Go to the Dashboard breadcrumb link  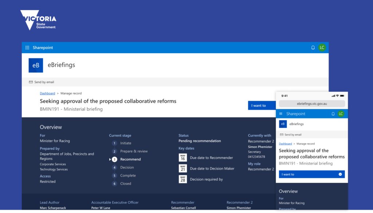[x=47, y=94]
